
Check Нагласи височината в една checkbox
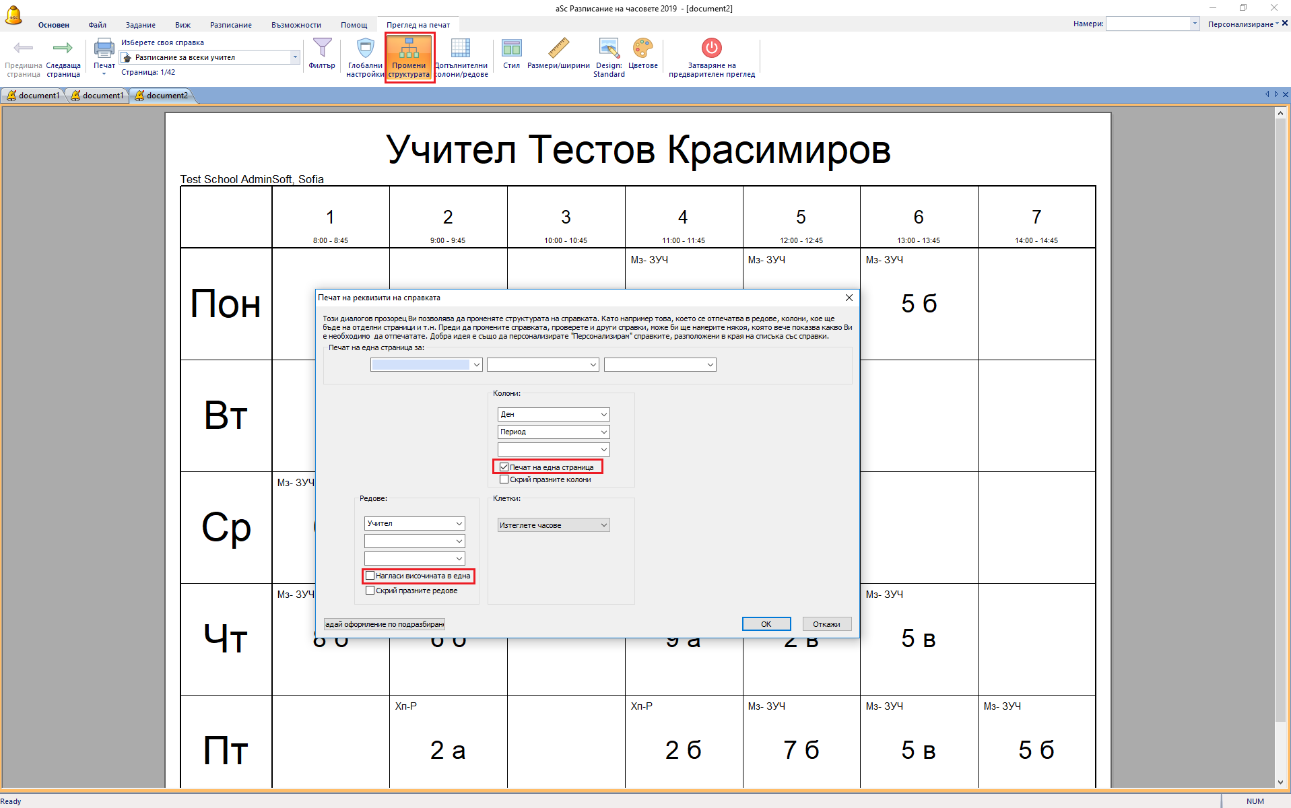click(370, 576)
